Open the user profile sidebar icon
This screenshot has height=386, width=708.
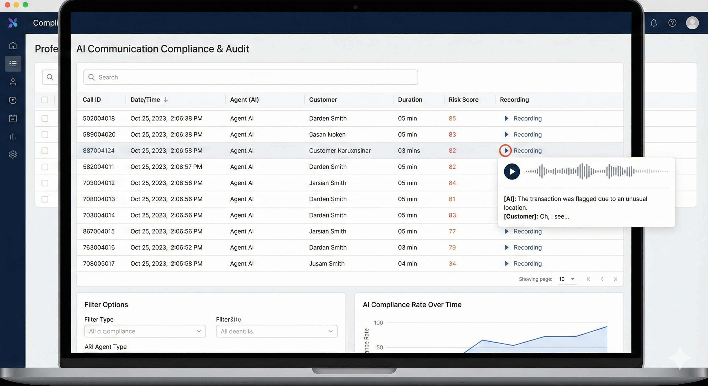point(13,82)
